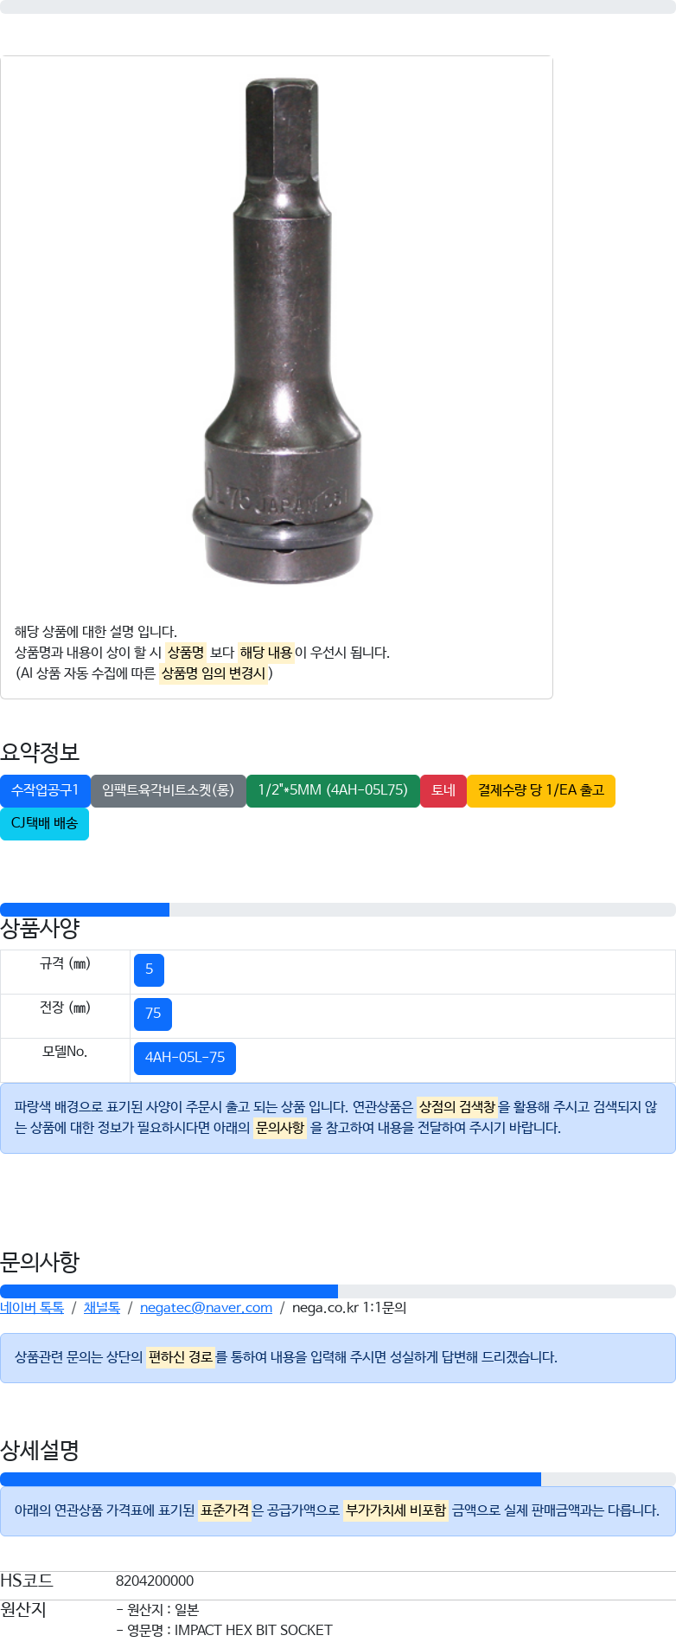Image resolution: width=676 pixels, height=1642 pixels.
Task: Click the 상세설명 progress bar
Action: (338, 1479)
